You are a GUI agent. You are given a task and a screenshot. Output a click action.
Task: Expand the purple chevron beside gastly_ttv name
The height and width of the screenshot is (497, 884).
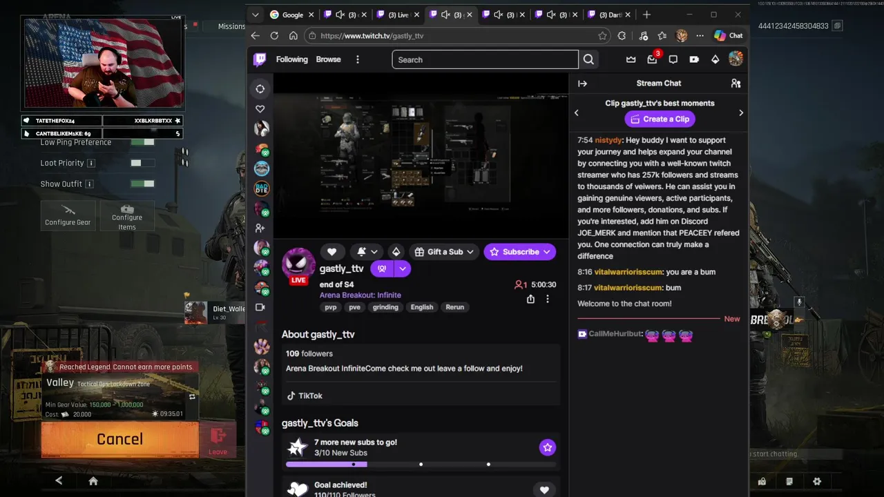[x=402, y=269]
